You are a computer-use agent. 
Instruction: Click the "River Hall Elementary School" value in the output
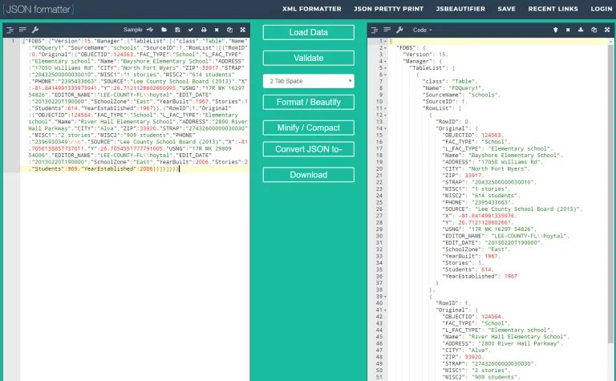519,337
